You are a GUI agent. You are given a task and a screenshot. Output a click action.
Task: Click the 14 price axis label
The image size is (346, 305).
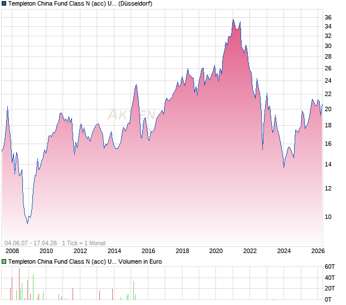[x=328, y=164]
